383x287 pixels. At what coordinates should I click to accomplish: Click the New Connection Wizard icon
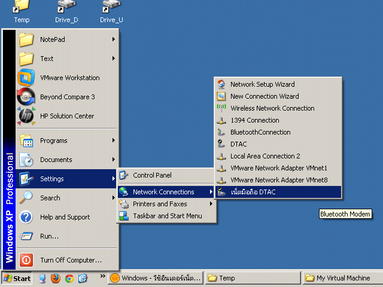221,96
